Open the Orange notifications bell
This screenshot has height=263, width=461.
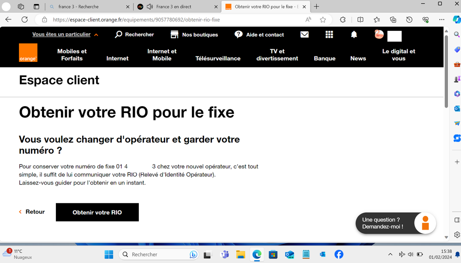tap(354, 35)
